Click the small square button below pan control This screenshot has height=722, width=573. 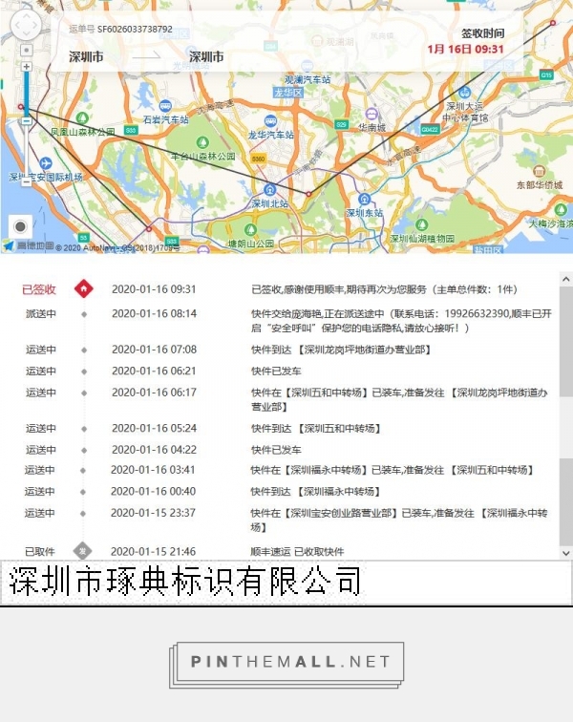click(x=26, y=51)
